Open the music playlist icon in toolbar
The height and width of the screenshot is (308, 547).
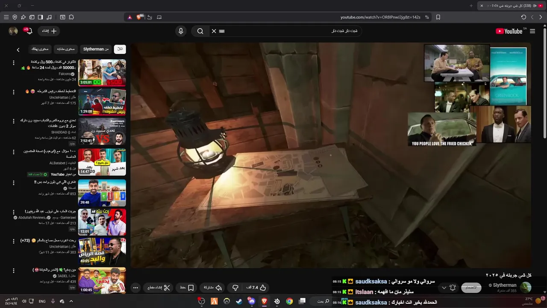point(49,17)
